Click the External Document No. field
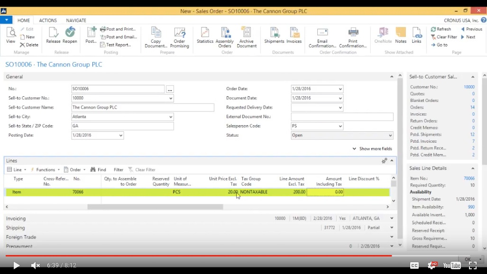Viewport: 487px width, 274px height. point(342,117)
